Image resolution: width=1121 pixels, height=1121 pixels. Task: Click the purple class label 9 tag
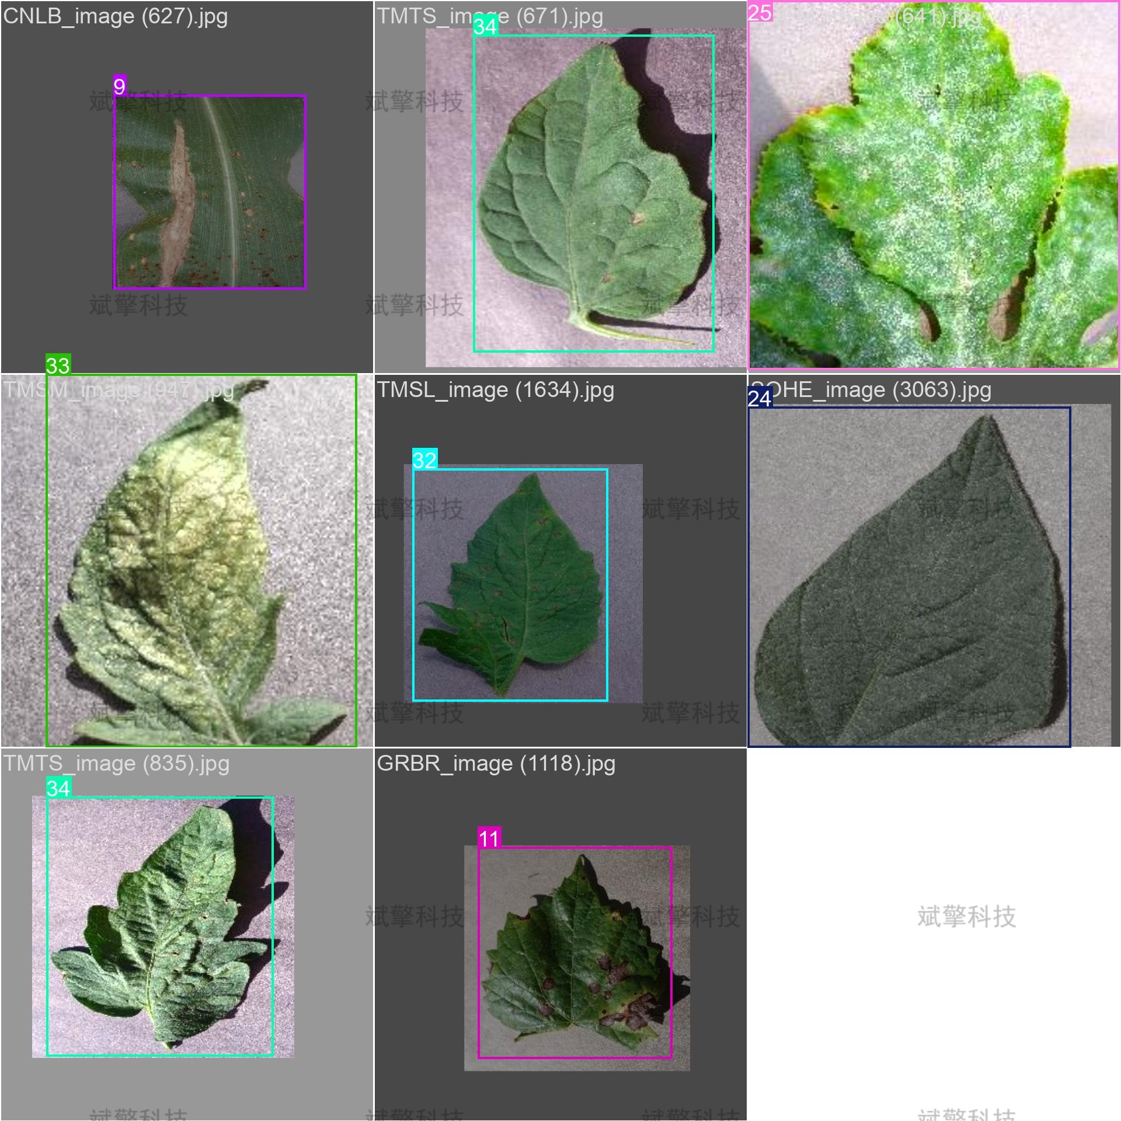tap(119, 86)
